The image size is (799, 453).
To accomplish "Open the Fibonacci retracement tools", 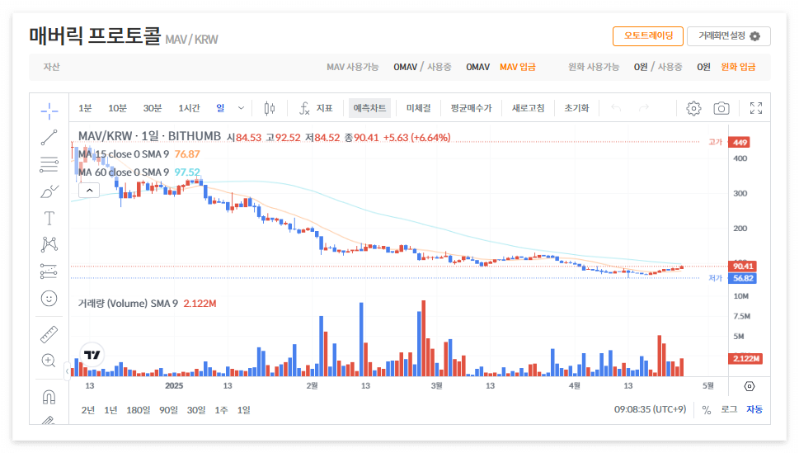I will click(x=49, y=164).
